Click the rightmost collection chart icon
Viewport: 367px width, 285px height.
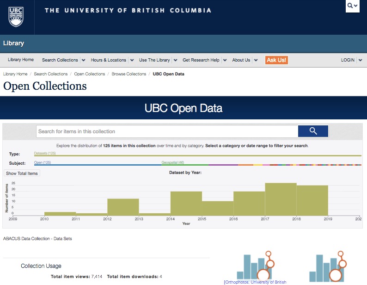[328, 266]
